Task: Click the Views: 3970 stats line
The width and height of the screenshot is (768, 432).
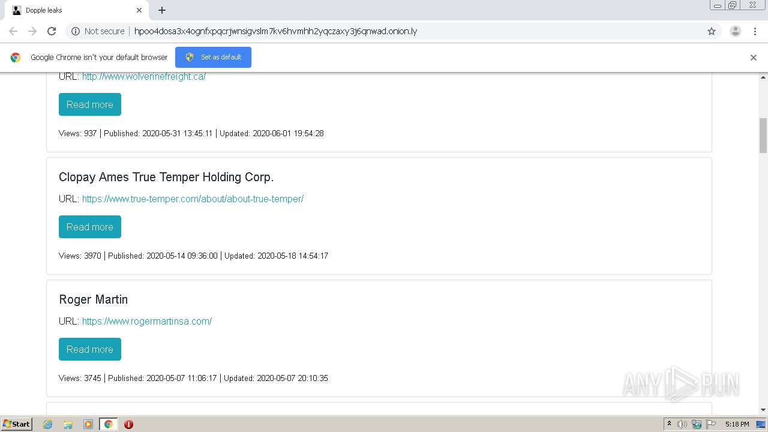Action: tap(193, 256)
